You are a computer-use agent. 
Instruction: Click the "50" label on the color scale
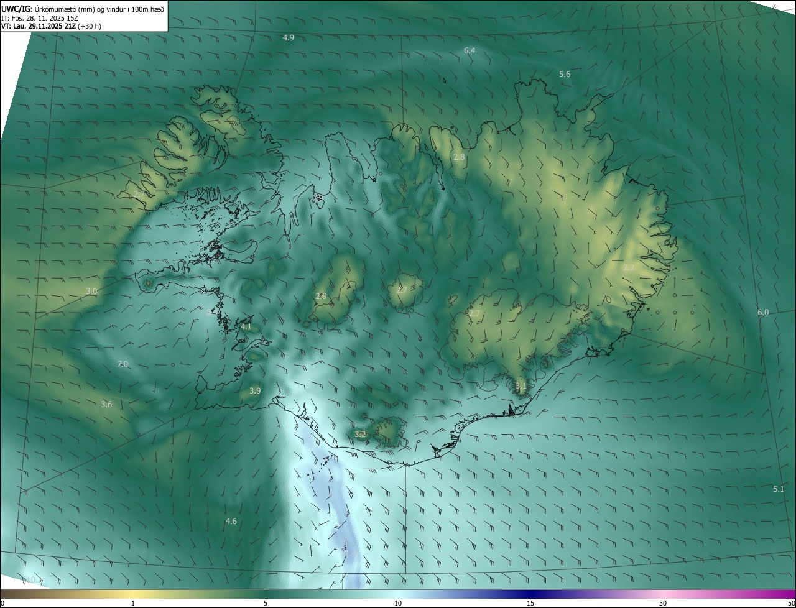pos(791,603)
